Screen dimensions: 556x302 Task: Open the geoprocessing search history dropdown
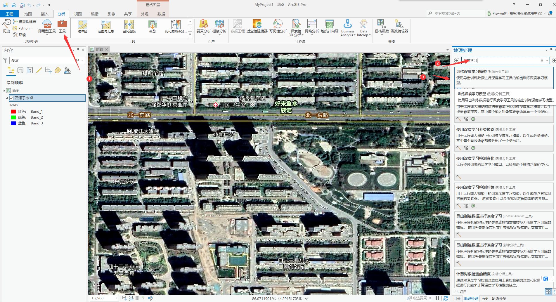(547, 60)
